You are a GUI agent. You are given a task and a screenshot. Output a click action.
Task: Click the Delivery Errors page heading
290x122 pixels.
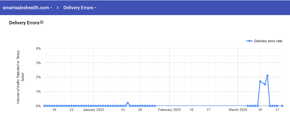coord(24,22)
